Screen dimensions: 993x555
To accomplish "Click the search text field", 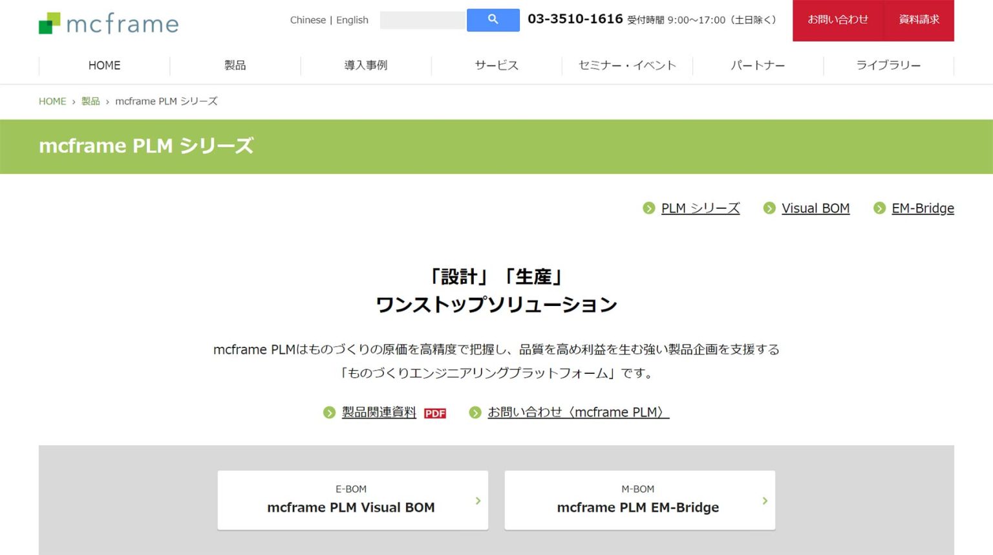I will click(423, 20).
